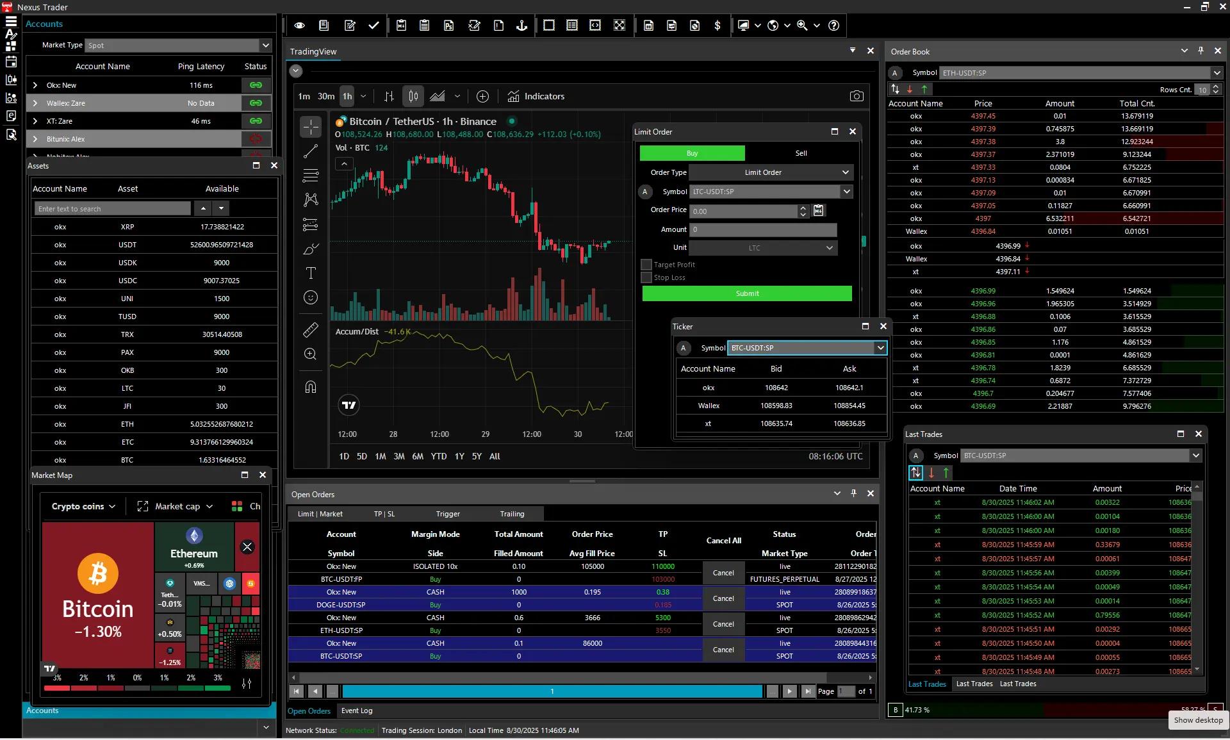This screenshot has height=740, width=1230.
Task: Open help via the question mark icon
Action: (834, 26)
